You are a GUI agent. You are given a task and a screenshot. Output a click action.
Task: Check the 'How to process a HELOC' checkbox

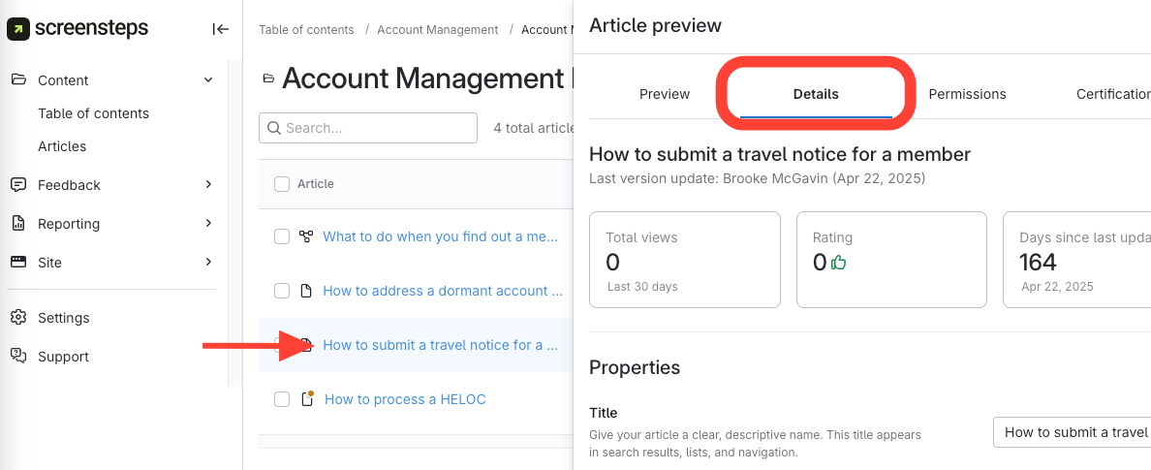click(282, 399)
